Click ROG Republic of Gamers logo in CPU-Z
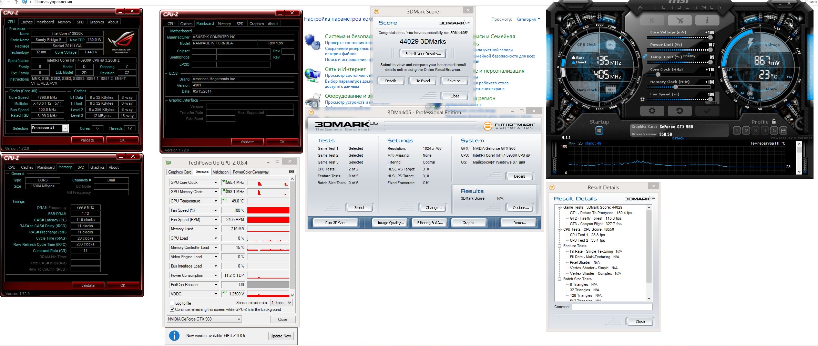Screen dimensions: 818x346 [121, 43]
